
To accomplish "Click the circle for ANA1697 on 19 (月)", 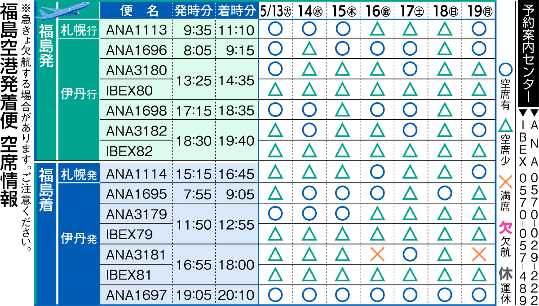I will (479, 295).
